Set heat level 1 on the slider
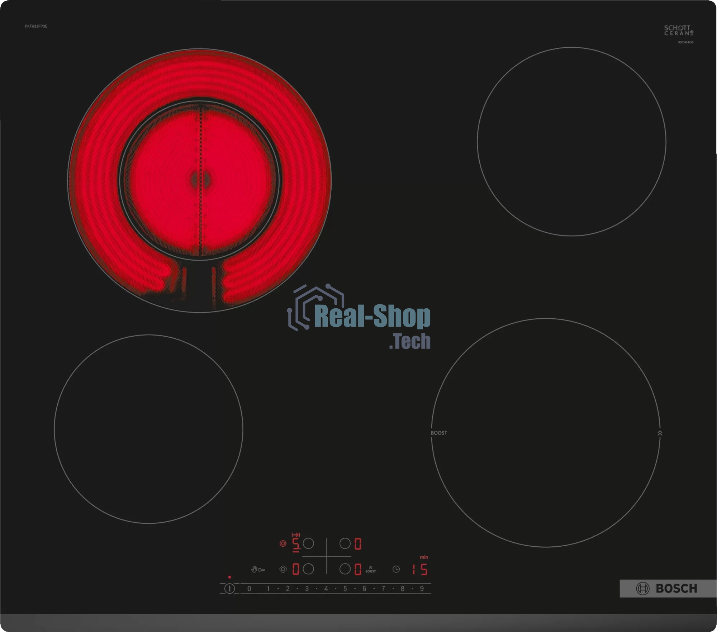Screen dimensions: 717x632 (268, 589)
